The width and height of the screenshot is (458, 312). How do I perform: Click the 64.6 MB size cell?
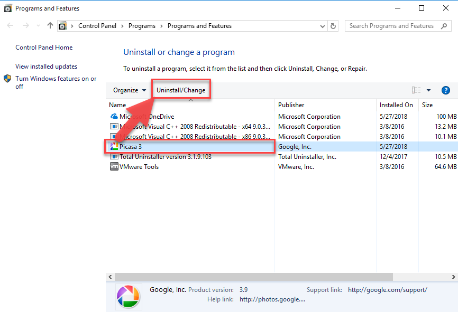pyautogui.click(x=445, y=167)
